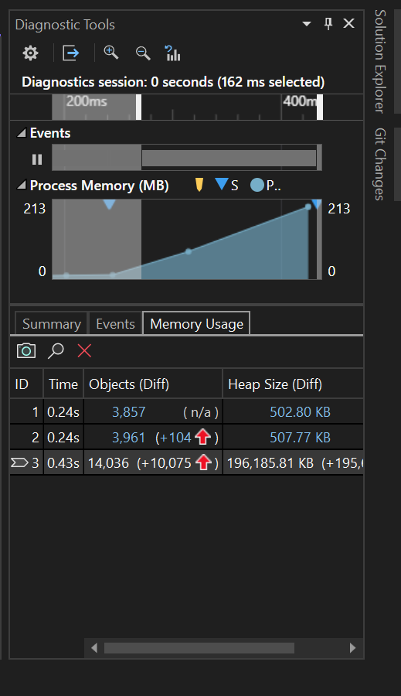The height and width of the screenshot is (696, 401).
Task: Switch to the Events tab
Action: (x=115, y=324)
